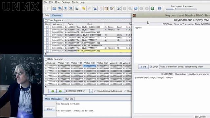
Task: Toggle breakpoint for address 0x00400008
Action: click(47, 30)
